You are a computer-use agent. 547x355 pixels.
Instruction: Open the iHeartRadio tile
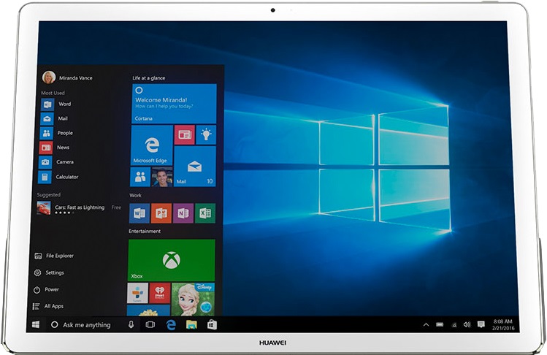pyautogui.click(x=160, y=294)
